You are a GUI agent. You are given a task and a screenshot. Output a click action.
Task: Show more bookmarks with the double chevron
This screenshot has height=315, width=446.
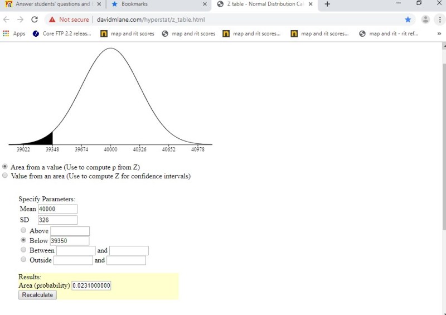click(x=439, y=33)
